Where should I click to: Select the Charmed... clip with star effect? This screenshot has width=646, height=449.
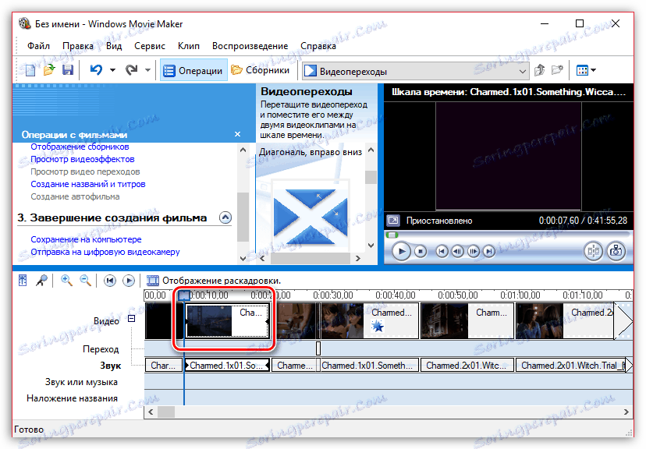coord(370,321)
